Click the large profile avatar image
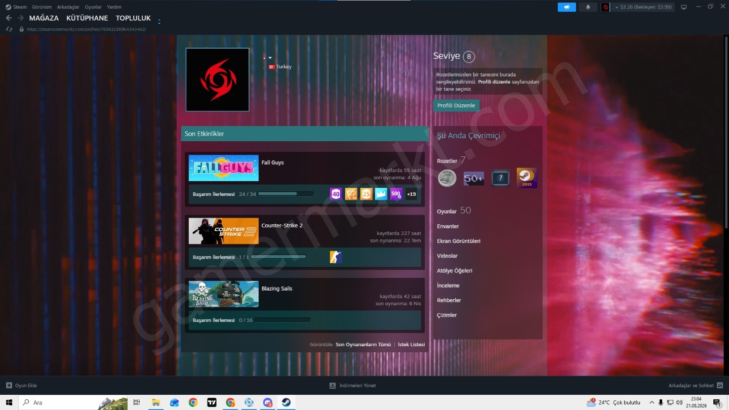 [x=218, y=79]
